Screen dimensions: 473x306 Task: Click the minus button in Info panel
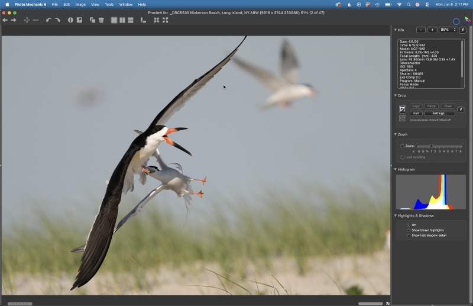[421, 30]
